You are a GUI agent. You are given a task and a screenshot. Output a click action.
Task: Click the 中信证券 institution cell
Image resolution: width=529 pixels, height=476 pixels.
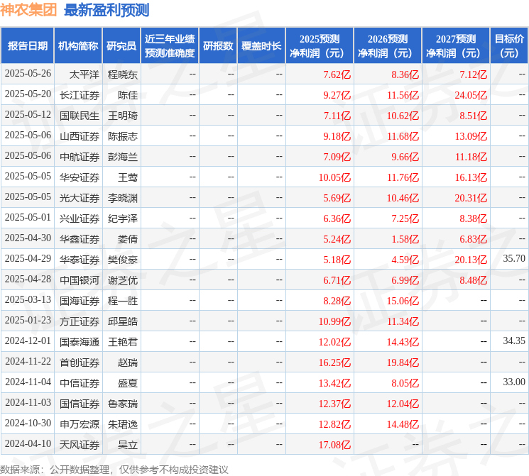(80, 383)
